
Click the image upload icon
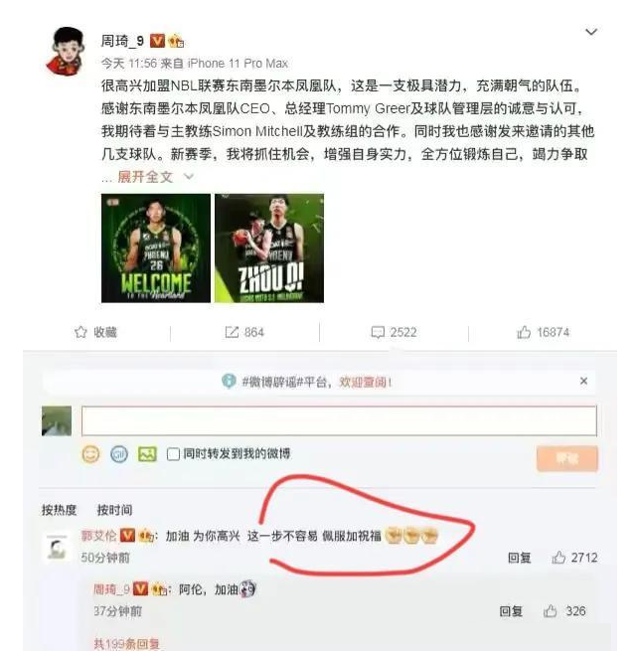[x=147, y=454]
